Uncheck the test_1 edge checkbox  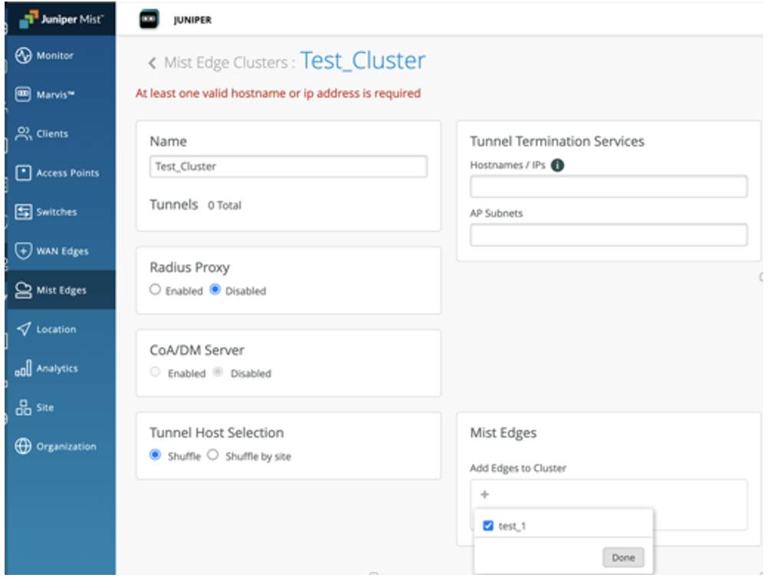coord(488,526)
